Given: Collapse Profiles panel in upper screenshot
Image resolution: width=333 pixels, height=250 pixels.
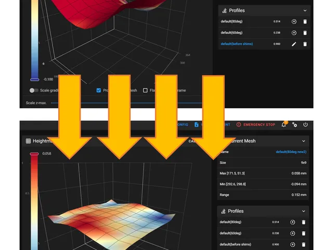Looking at the screenshot, I should pos(305,10).
